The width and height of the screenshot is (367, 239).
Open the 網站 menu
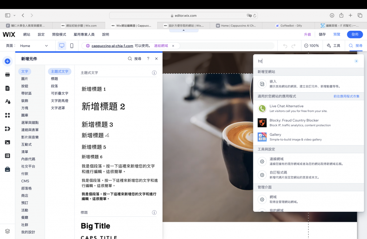[x=27, y=34]
